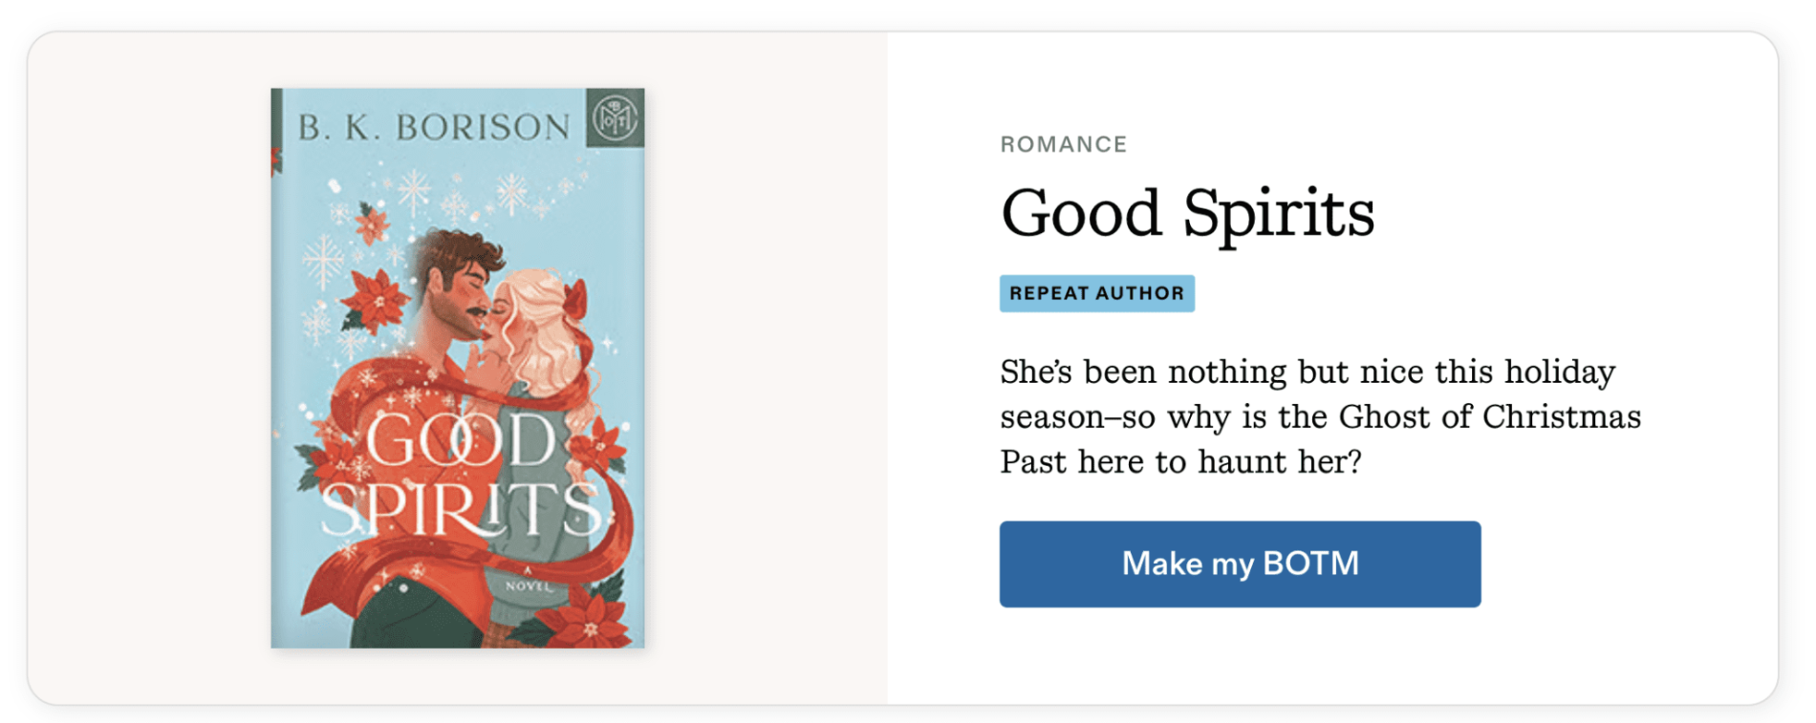Click the book description paragraph

[x=1320, y=416]
